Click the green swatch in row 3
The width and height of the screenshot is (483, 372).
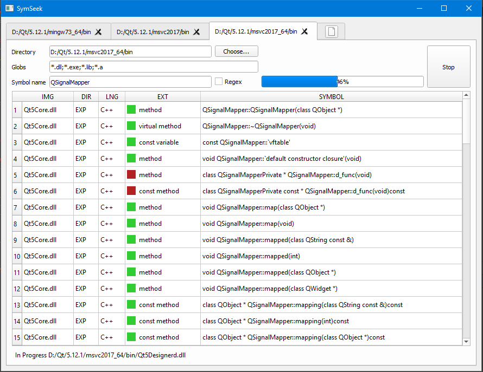(131, 142)
